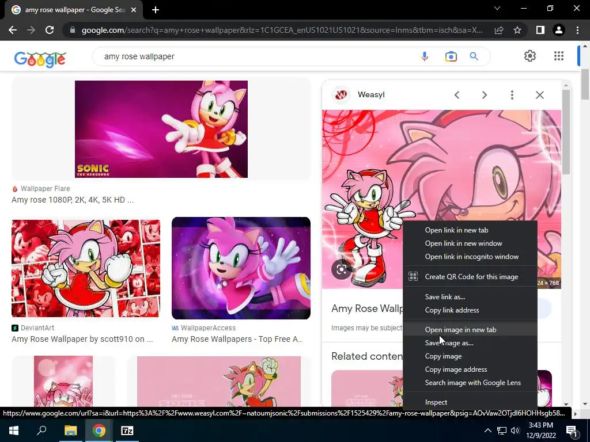590x442 pixels.
Task: Go back with the browser back arrow
Action: [13, 30]
